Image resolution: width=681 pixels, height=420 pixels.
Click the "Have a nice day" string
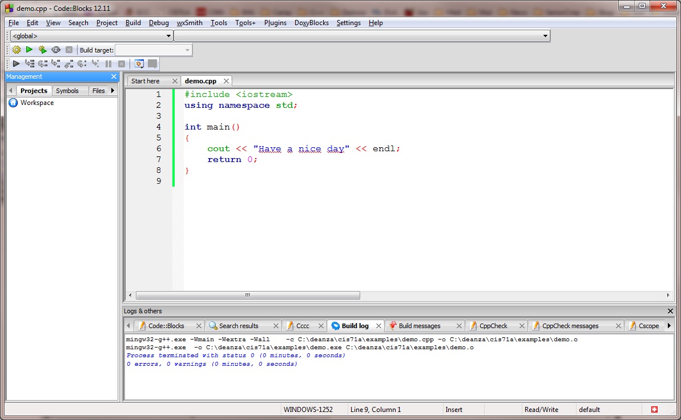pyautogui.click(x=301, y=148)
